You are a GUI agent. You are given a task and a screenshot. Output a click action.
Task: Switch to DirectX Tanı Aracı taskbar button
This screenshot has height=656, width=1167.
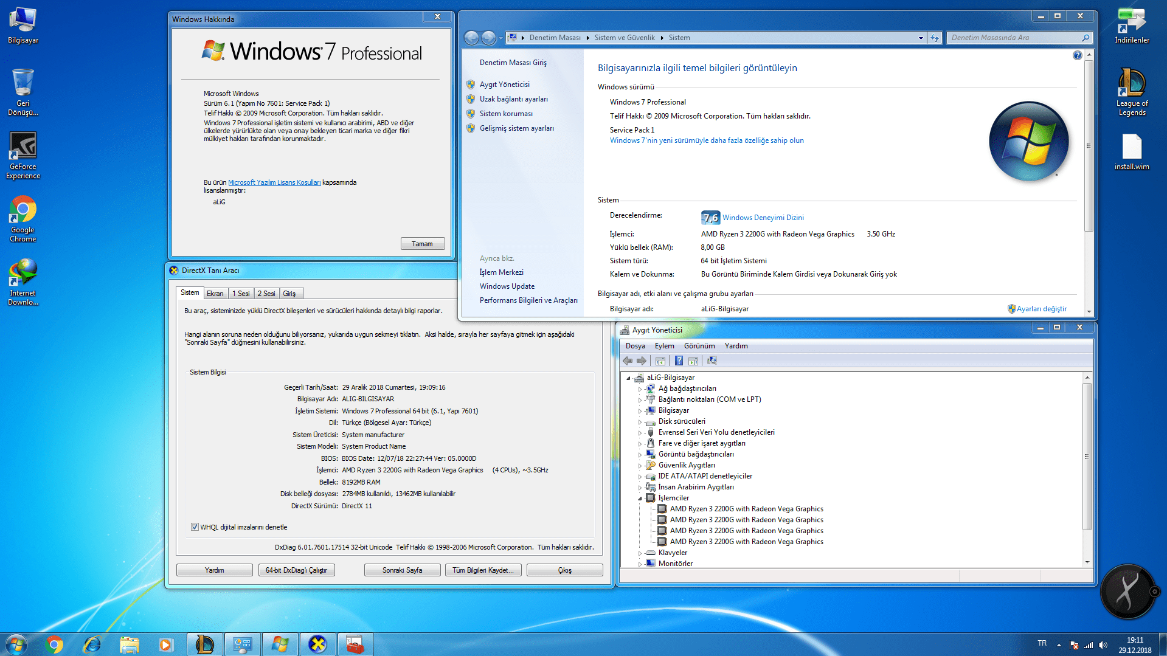click(317, 644)
